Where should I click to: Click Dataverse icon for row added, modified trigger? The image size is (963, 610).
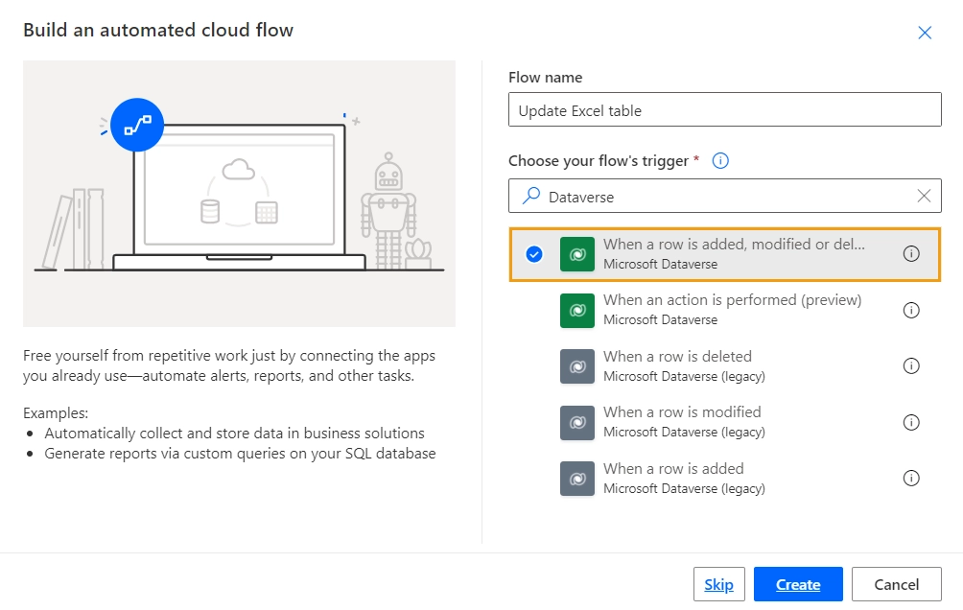click(x=577, y=254)
